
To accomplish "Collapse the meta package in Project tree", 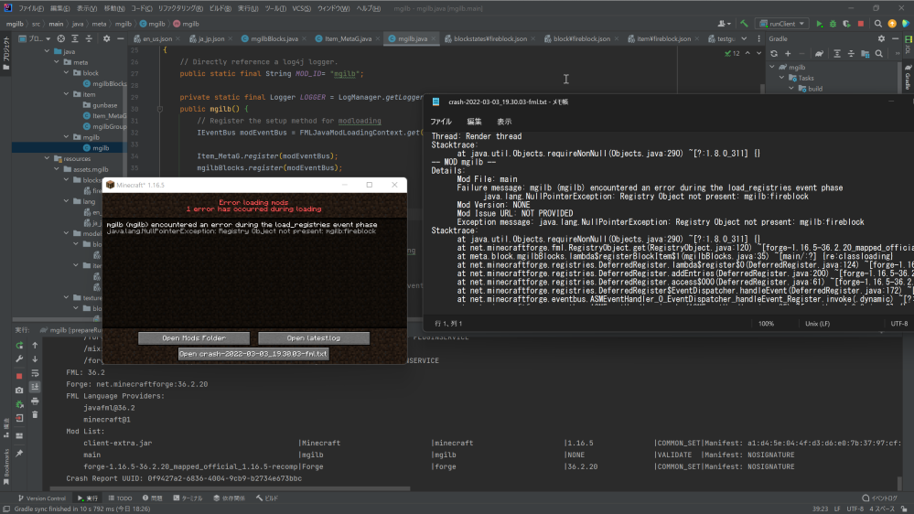I will coord(57,62).
